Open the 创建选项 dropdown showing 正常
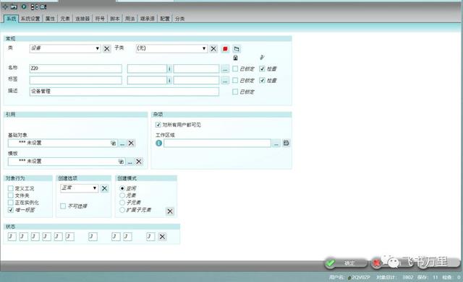This screenshot has height=282, width=463. pos(79,188)
